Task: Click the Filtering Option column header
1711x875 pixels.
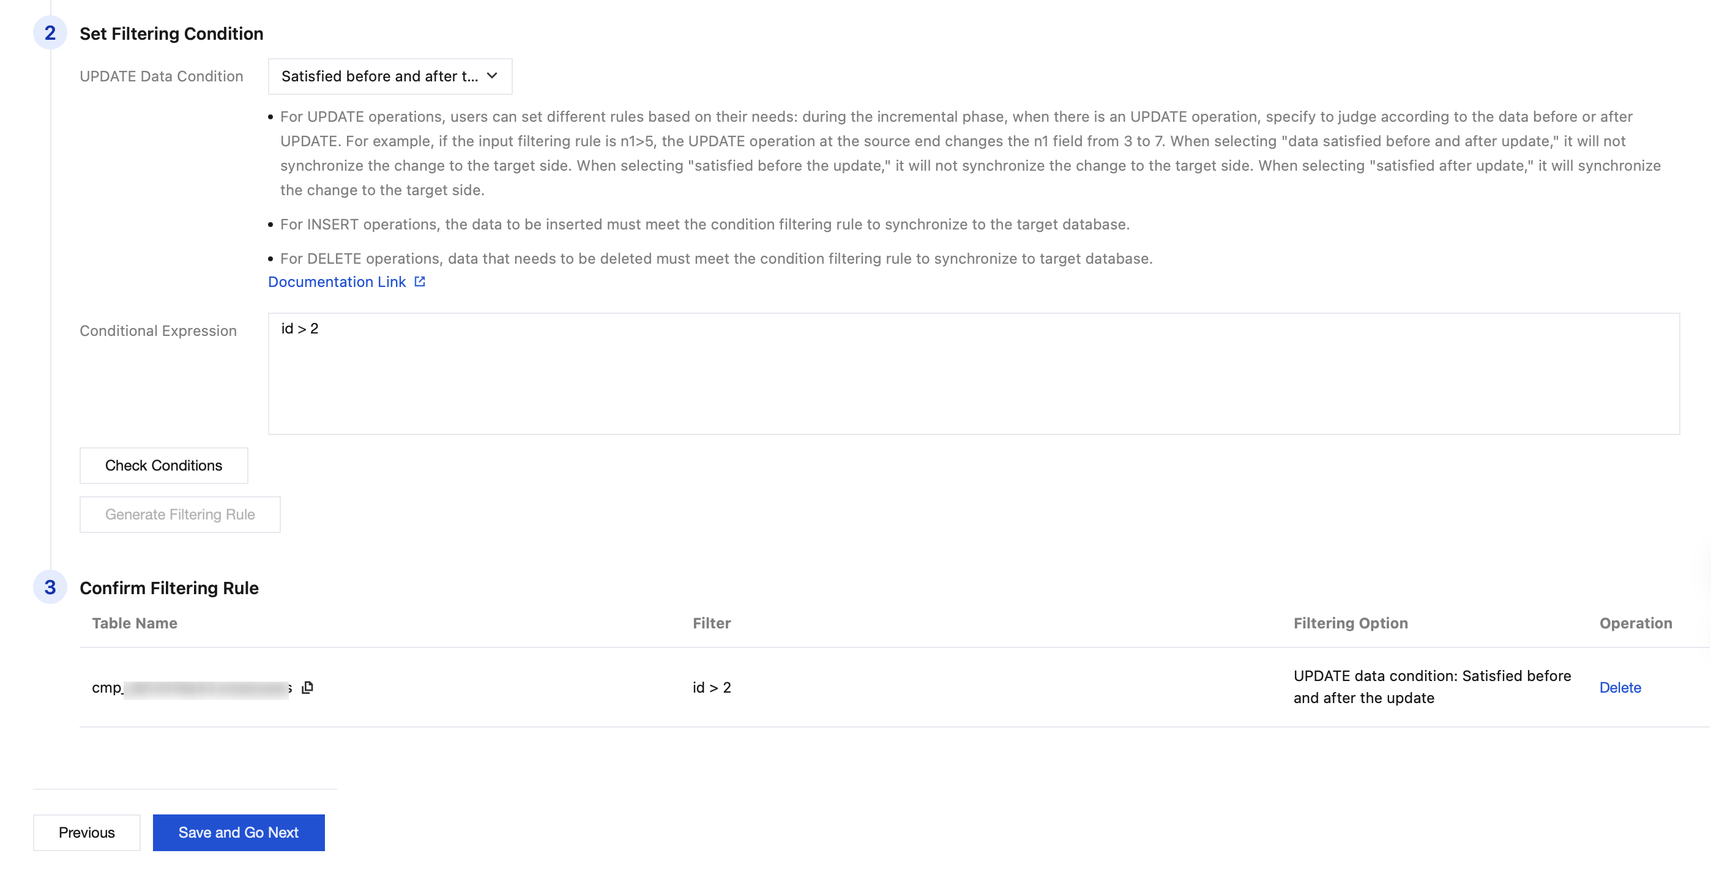Action: click(1351, 623)
